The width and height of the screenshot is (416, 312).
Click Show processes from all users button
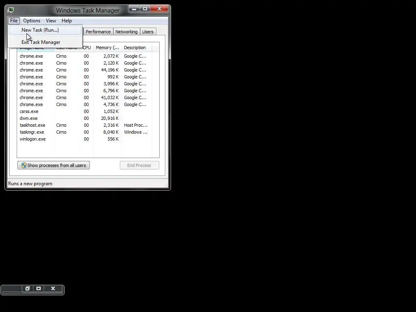pyautogui.click(x=54, y=165)
